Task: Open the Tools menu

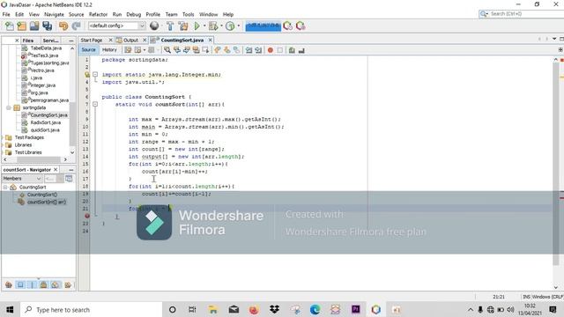Action: [x=188, y=14]
